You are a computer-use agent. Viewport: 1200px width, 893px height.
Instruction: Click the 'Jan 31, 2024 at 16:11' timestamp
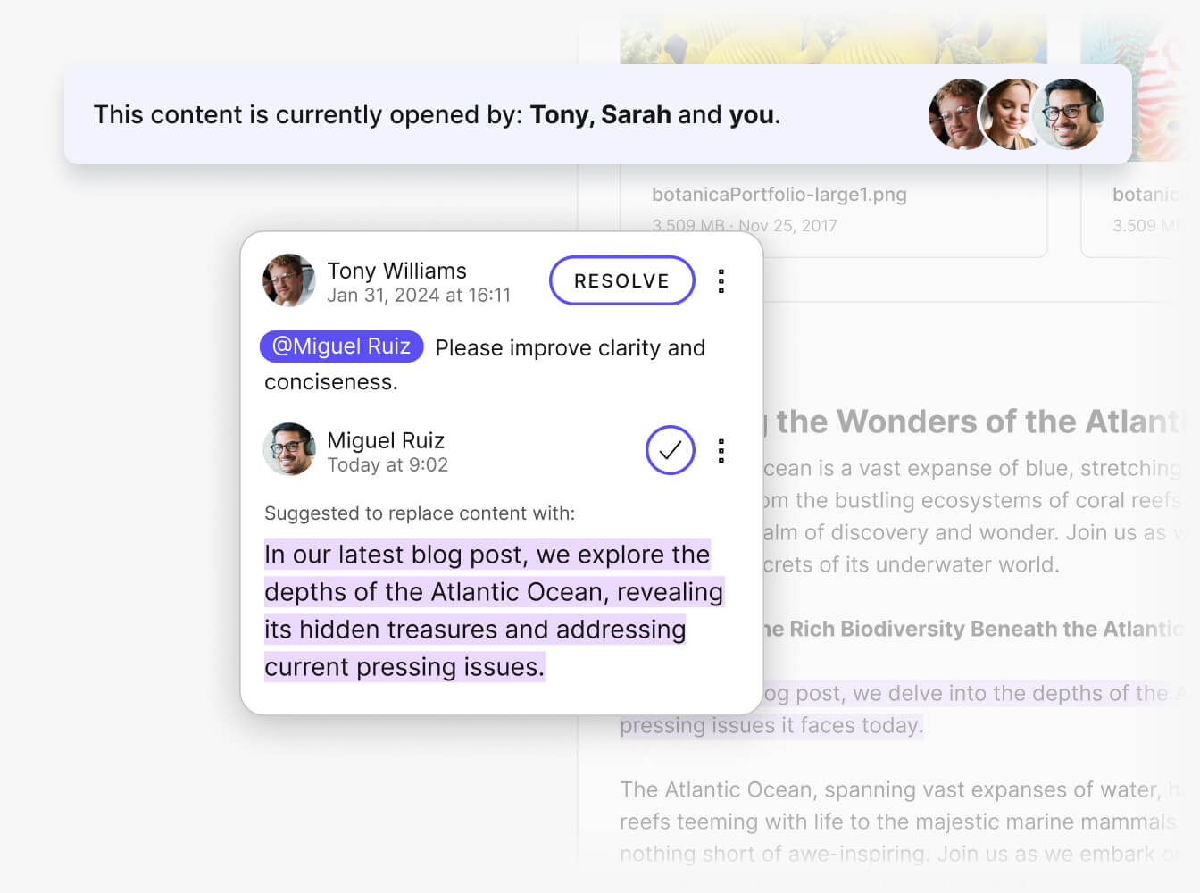coord(419,296)
